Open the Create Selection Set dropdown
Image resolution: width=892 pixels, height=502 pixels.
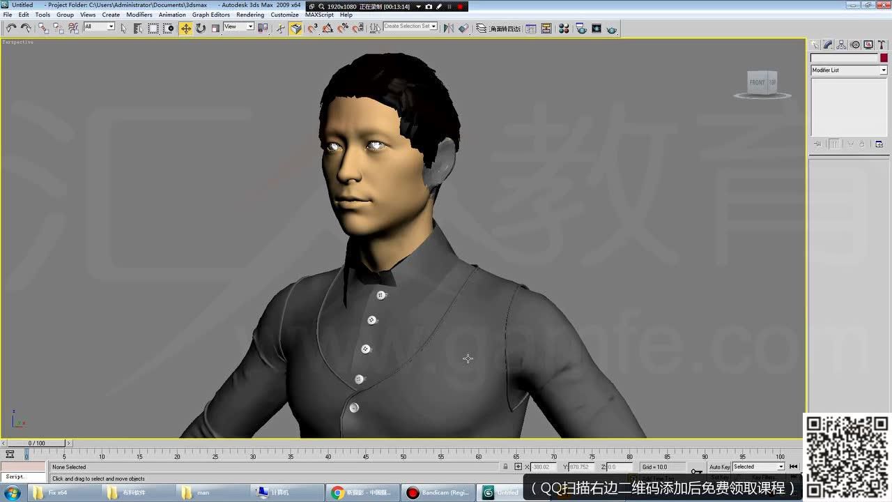click(x=410, y=26)
